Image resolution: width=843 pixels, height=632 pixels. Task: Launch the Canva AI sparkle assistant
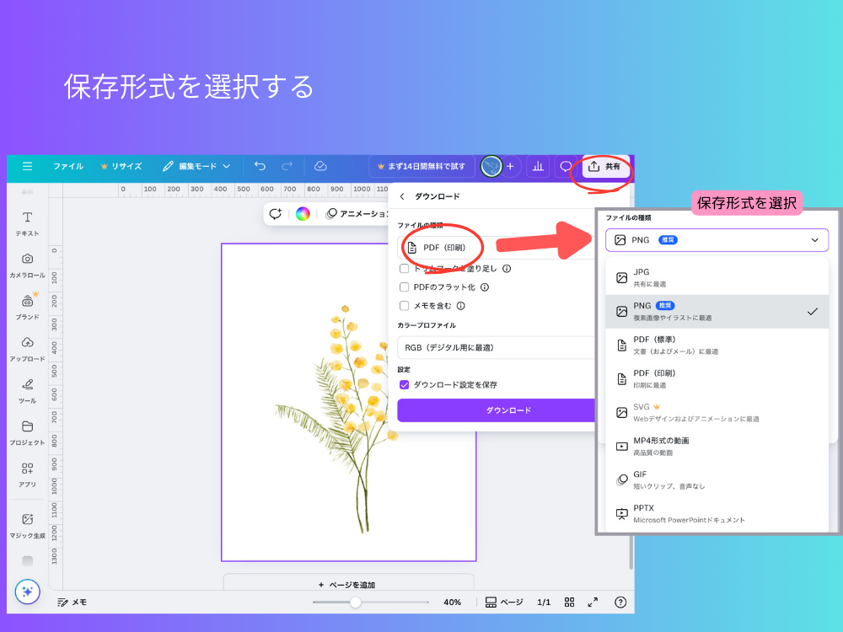(x=27, y=592)
